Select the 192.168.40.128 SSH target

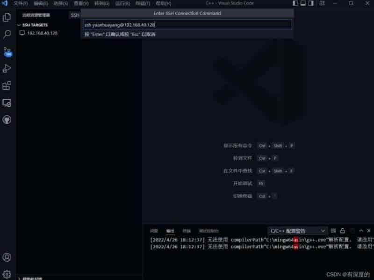coord(42,33)
